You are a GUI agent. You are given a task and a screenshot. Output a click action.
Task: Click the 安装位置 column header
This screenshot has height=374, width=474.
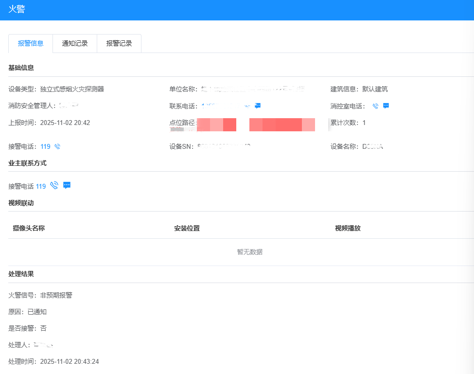[x=187, y=228]
